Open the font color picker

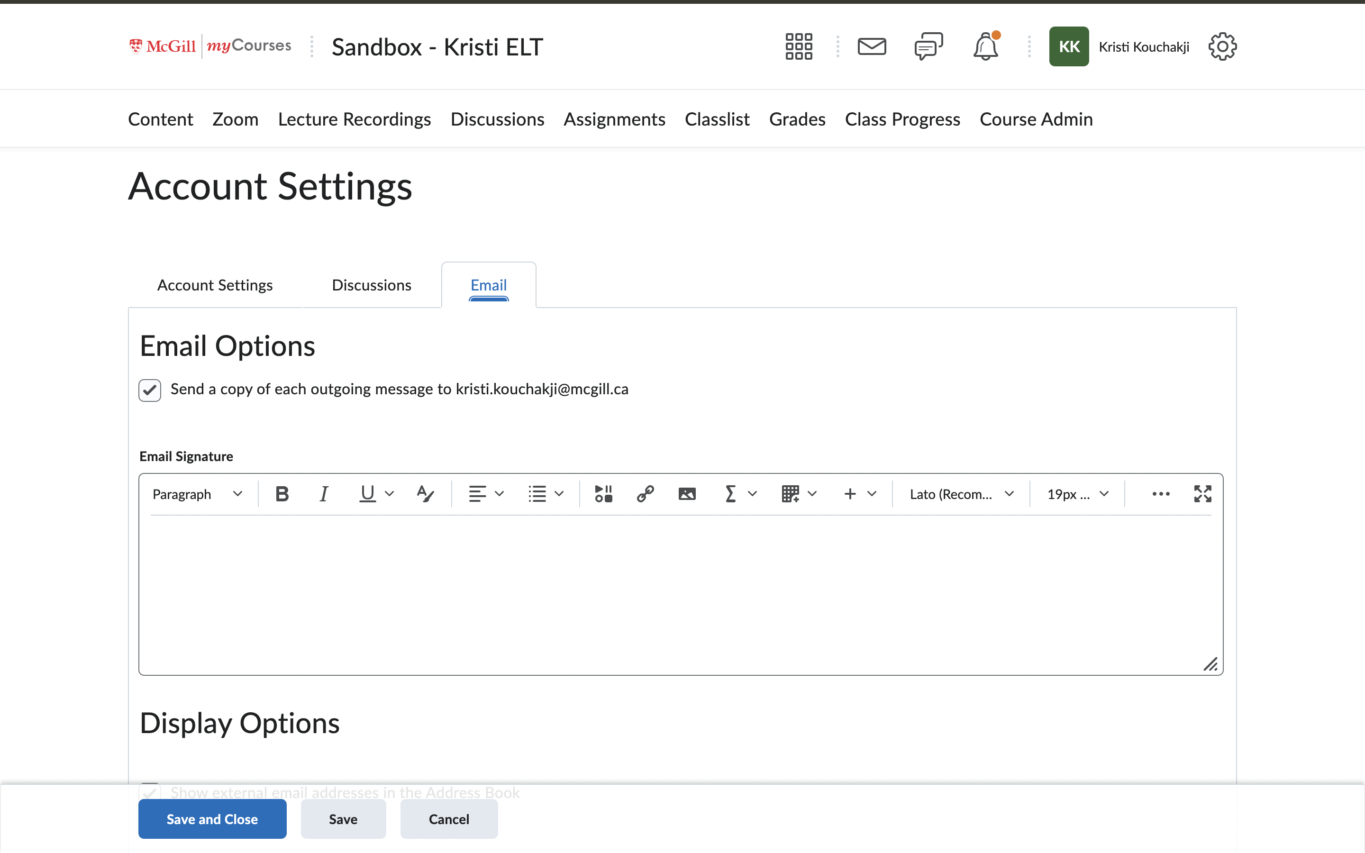[425, 493]
